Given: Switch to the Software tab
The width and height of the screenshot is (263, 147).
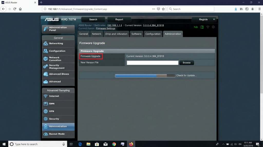Looking at the screenshot, I should [x=136, y=34].
